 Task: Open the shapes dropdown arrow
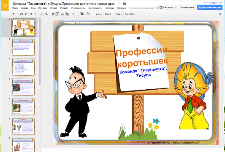(70, 14)
